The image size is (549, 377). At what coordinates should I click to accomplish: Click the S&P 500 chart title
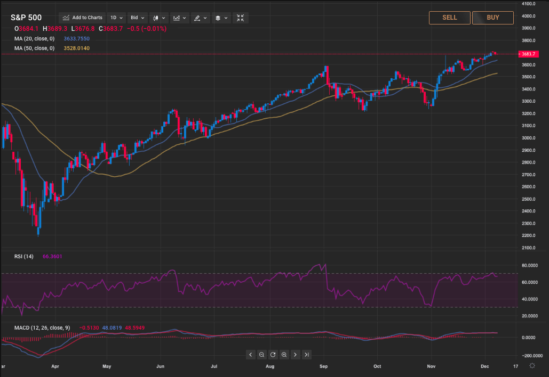coord(26,18)
